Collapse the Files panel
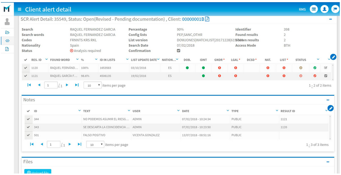The width and height of the screenshot is (341, 175). pyautogui.click(x=328, y=162)
